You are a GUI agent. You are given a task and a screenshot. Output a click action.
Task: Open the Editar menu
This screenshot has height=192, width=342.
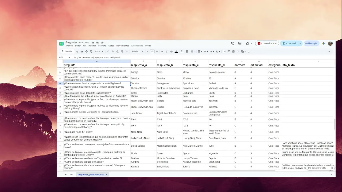coord(78,46)
